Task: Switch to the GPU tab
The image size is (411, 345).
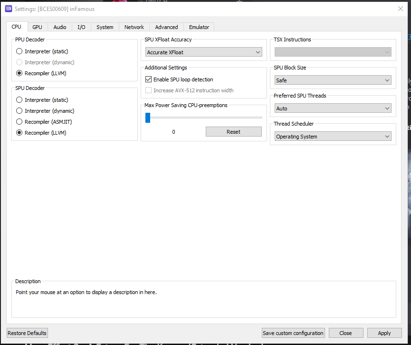Action: coord(37,27)
